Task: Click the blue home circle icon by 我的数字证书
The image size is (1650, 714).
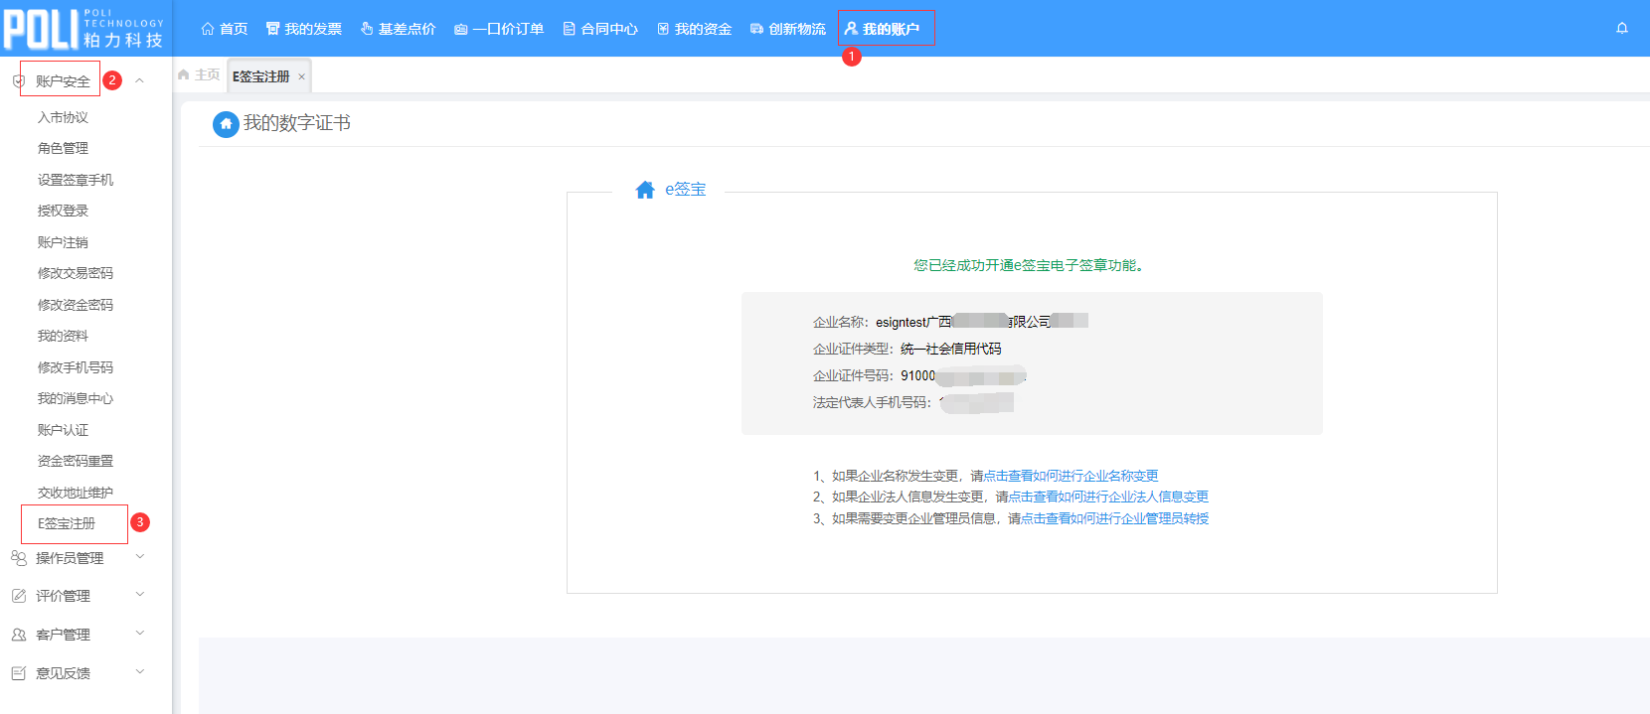Action: (226, 124)
